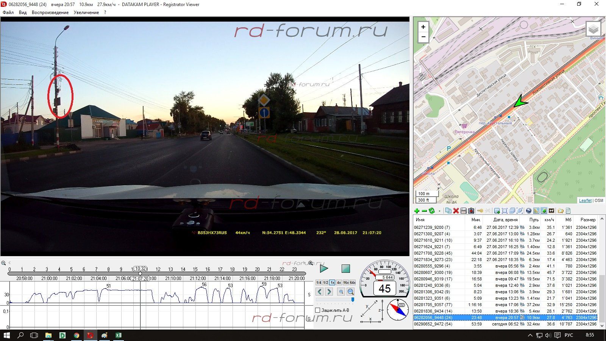
Task: Open the Воспроизведение menu
Action: (x=50, y=13)
